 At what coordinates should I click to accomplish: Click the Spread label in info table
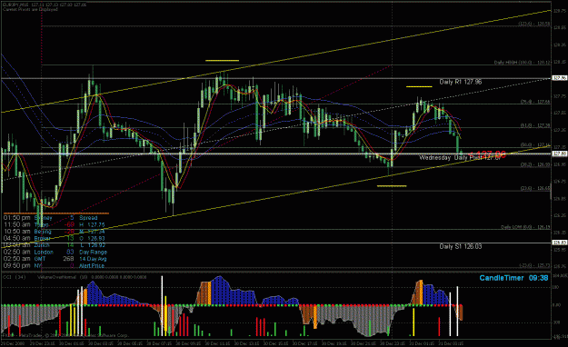(x=88, y=218)
